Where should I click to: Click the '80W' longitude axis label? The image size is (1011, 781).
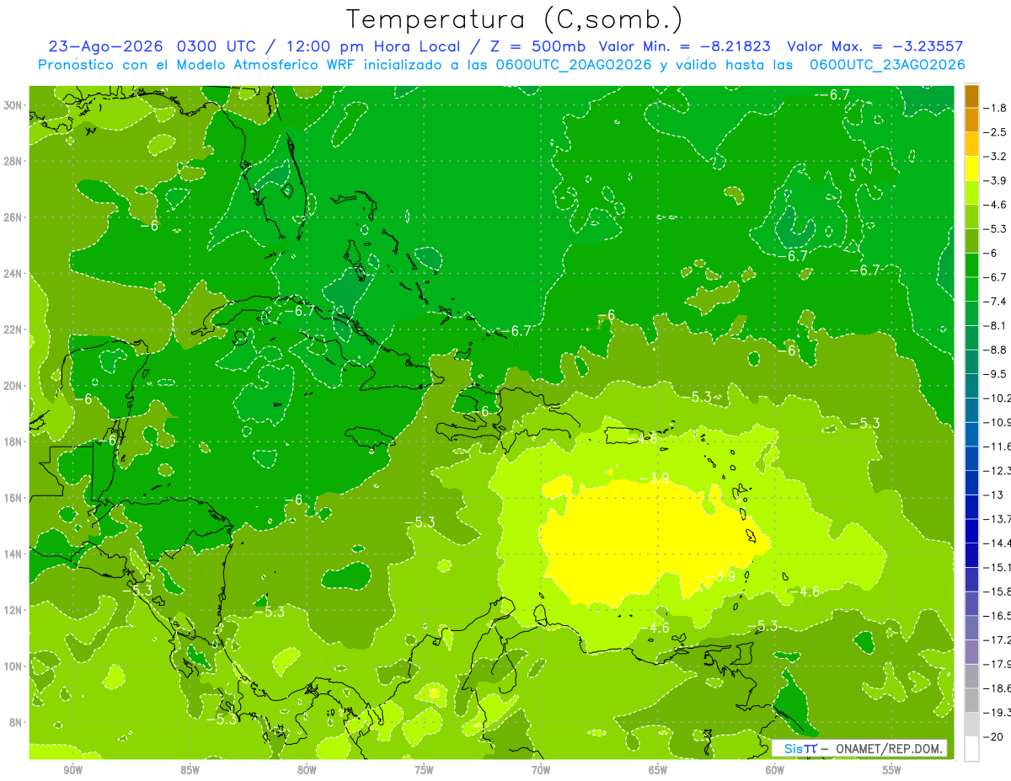(x=307, y=770)
